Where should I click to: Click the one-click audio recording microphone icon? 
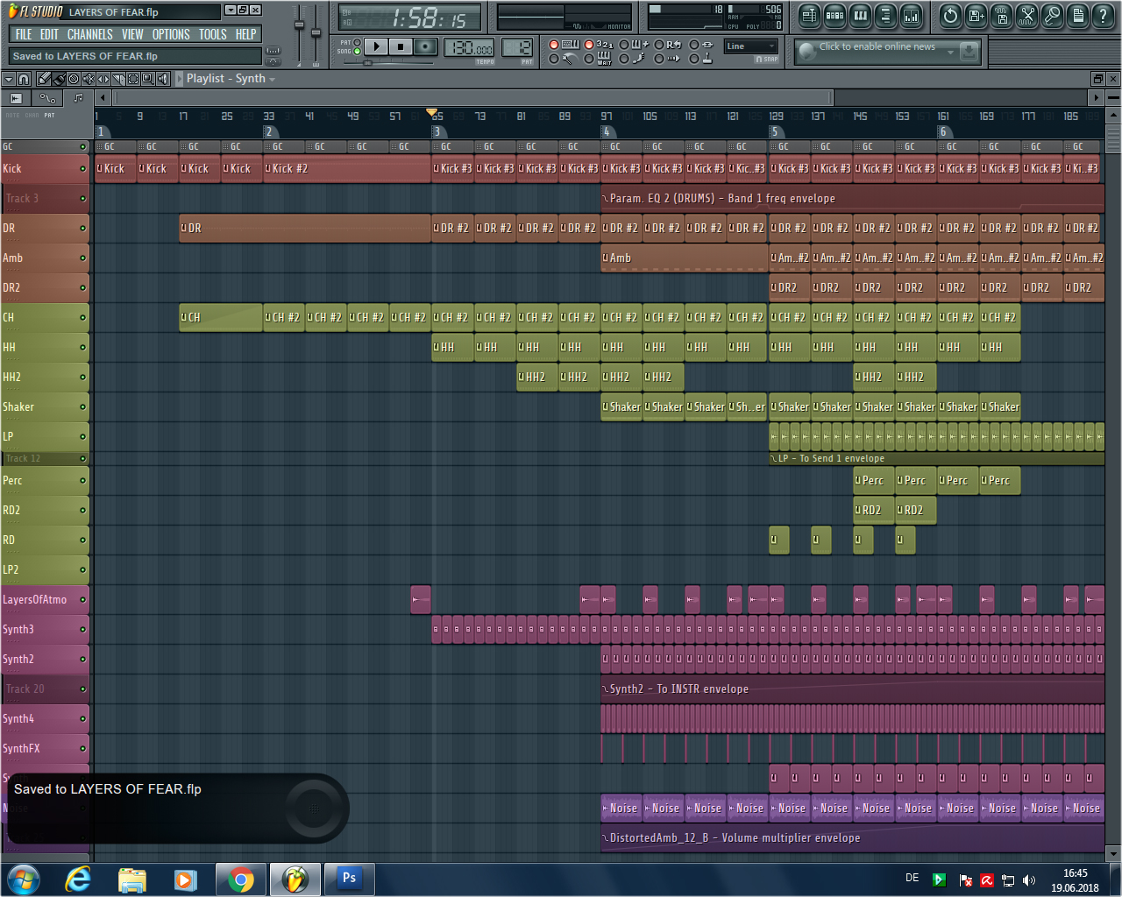pyautogui.click(x=1053, y=16)
